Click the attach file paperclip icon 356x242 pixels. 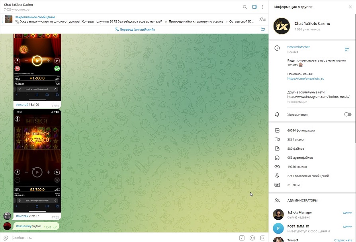pos(6,238)
